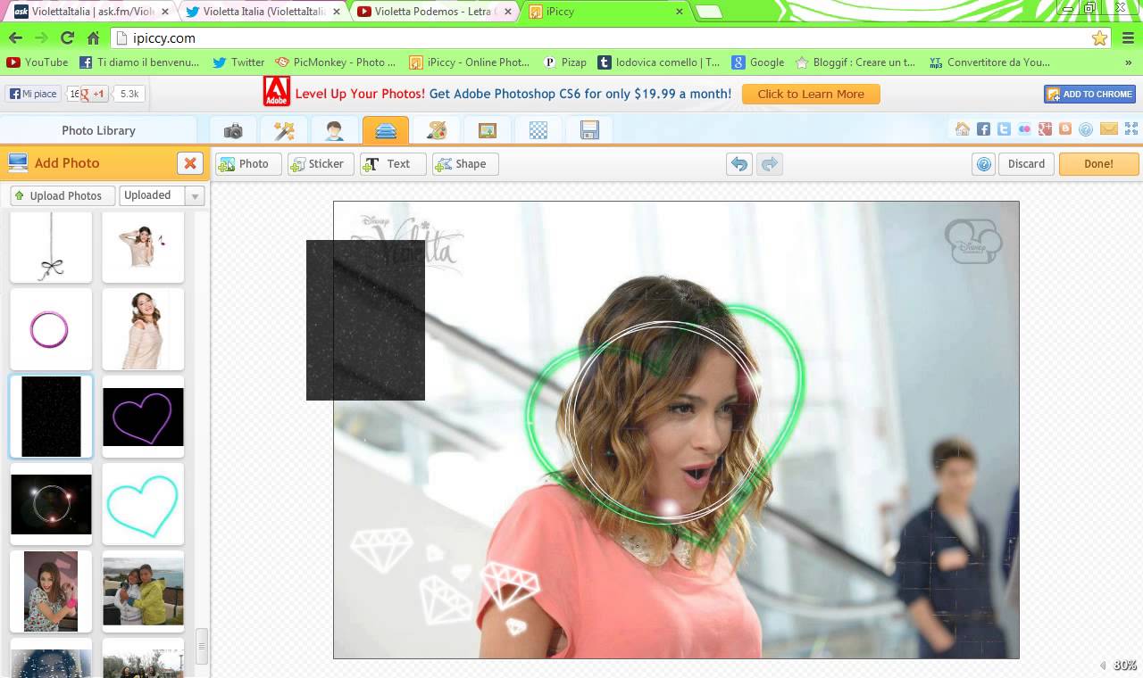Expand the bookmarks overflow chevron

1129,62
